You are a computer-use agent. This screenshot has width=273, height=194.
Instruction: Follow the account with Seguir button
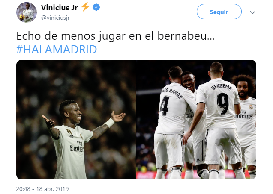[219, 12]
